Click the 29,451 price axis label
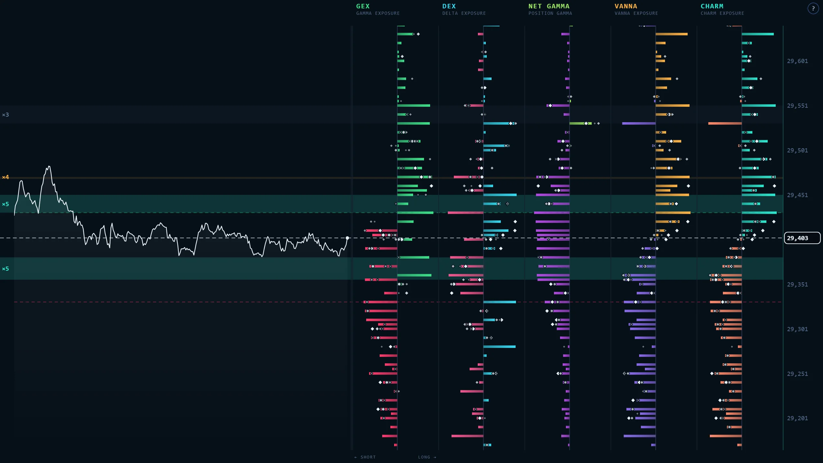 pyautogui.click(x=797, y=195)
